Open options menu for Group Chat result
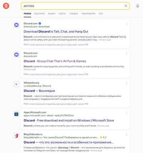The image size is (143, 153). tap(127, 54)
